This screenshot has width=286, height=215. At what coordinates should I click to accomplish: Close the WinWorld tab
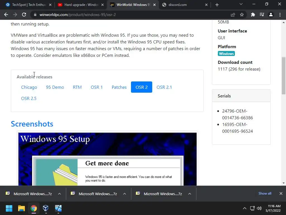click(154, 5)
